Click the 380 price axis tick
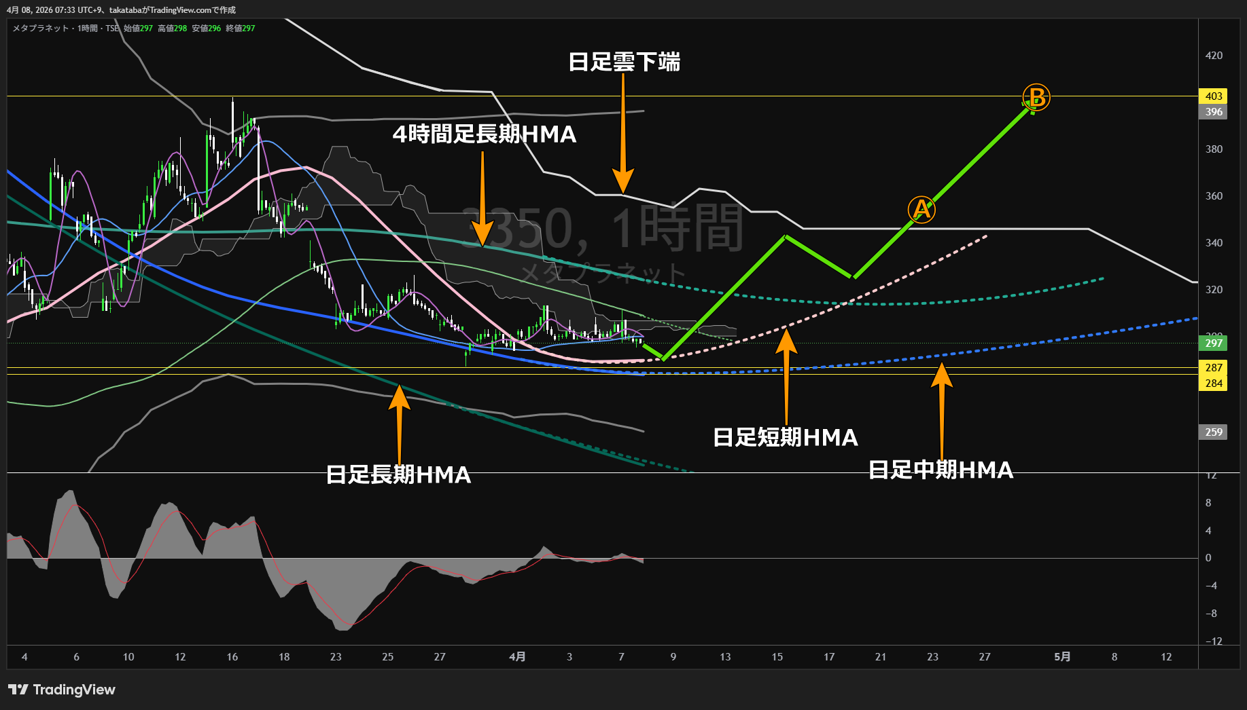Viewport: 1247px width, 710px height. point(1214,149)
